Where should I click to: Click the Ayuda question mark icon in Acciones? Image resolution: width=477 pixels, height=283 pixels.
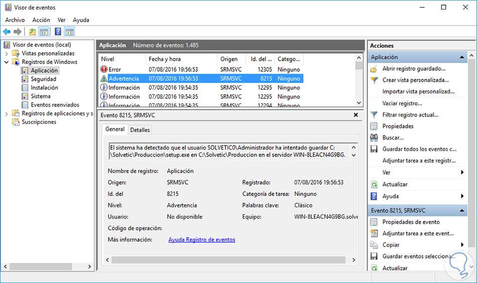point(374,196)
